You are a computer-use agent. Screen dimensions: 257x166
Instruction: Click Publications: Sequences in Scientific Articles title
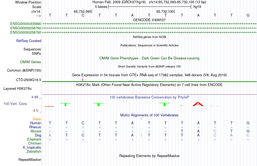point(149,45)
